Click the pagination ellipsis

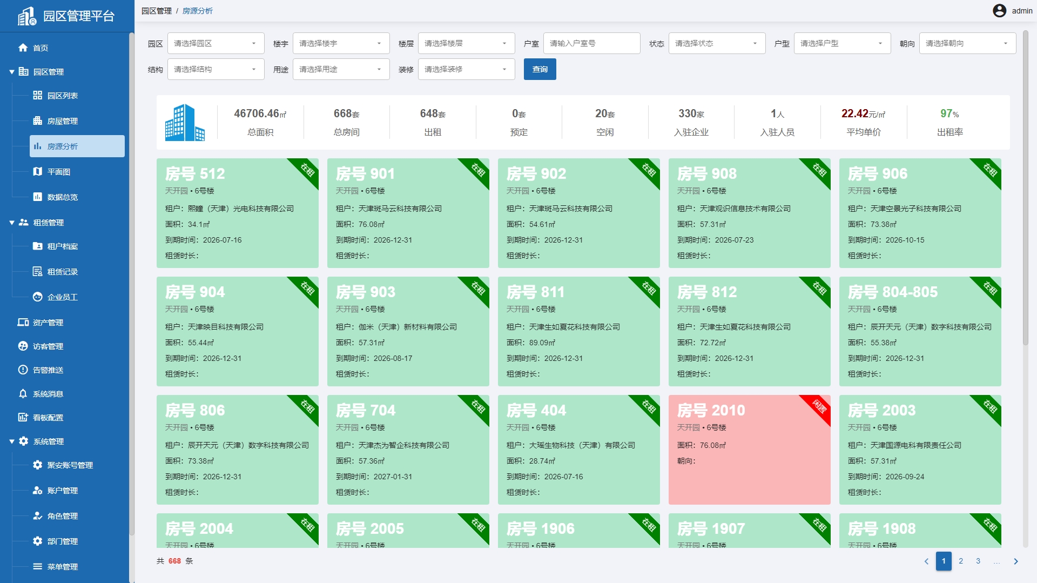coord(996,561)
